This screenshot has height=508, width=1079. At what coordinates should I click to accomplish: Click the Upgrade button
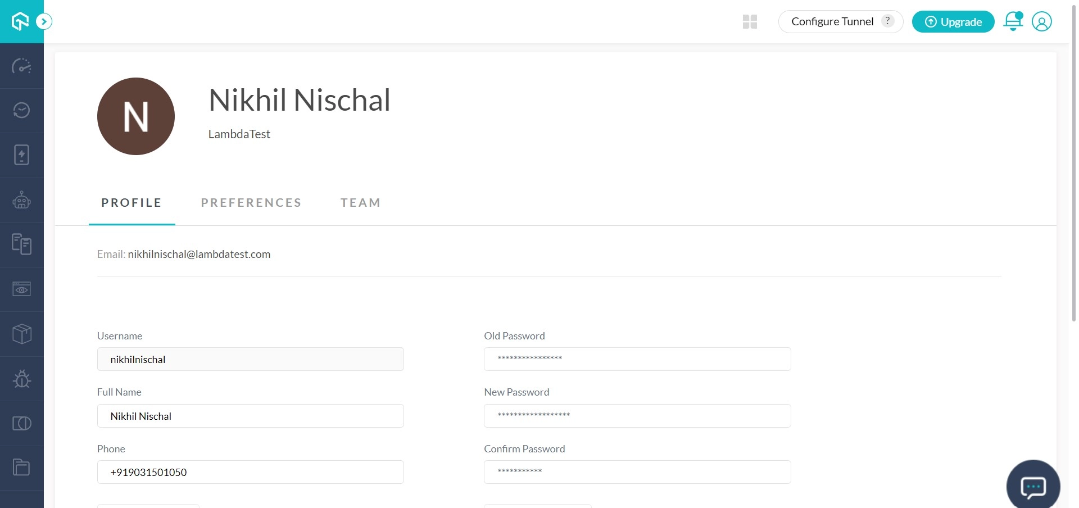coord(953,22)
